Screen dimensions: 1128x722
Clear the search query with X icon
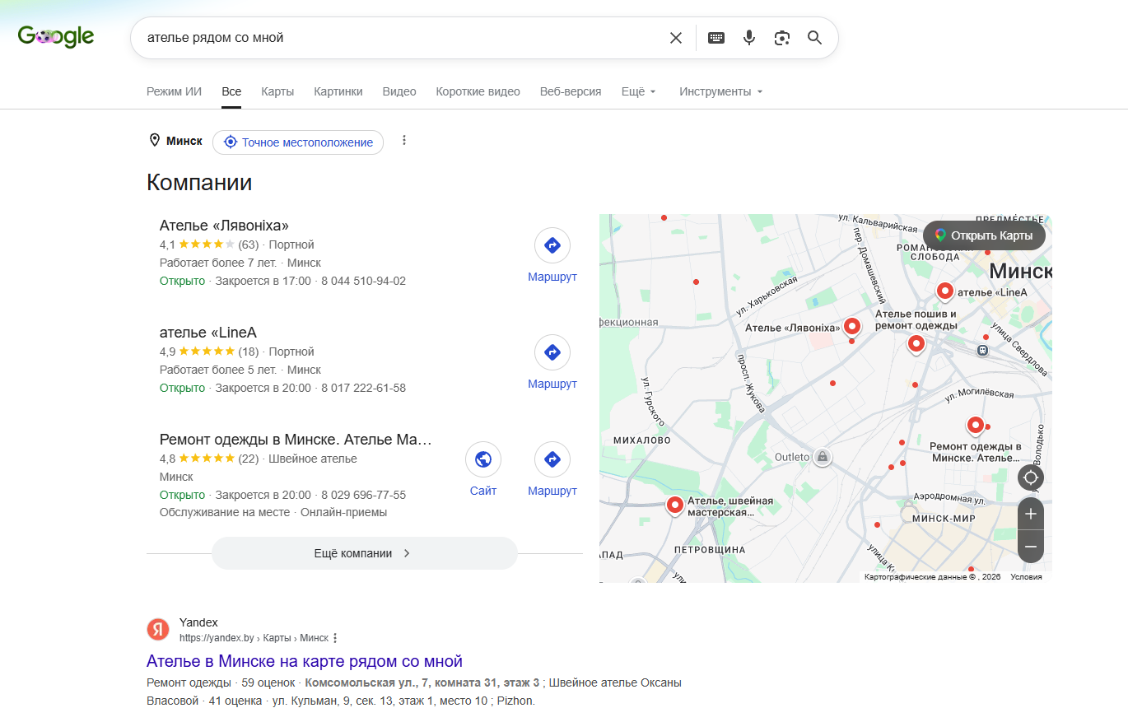coord(676,38)
